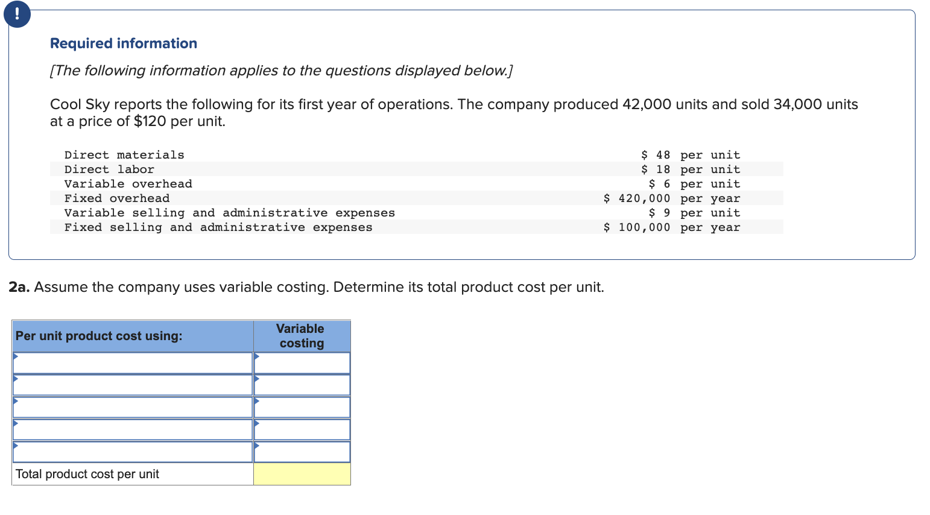
Task: Open the fifth row cost item dropdown
Action: [x=133, y=452]
